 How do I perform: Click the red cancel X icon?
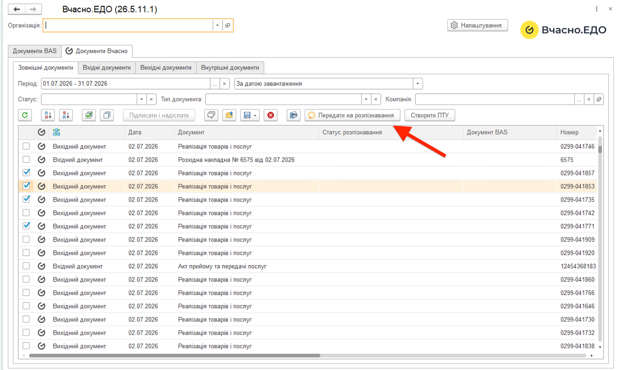pos(271,115)
